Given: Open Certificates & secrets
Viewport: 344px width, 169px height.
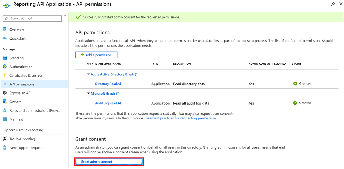Looking at the screenshot, I should click(x=26, y=75).
